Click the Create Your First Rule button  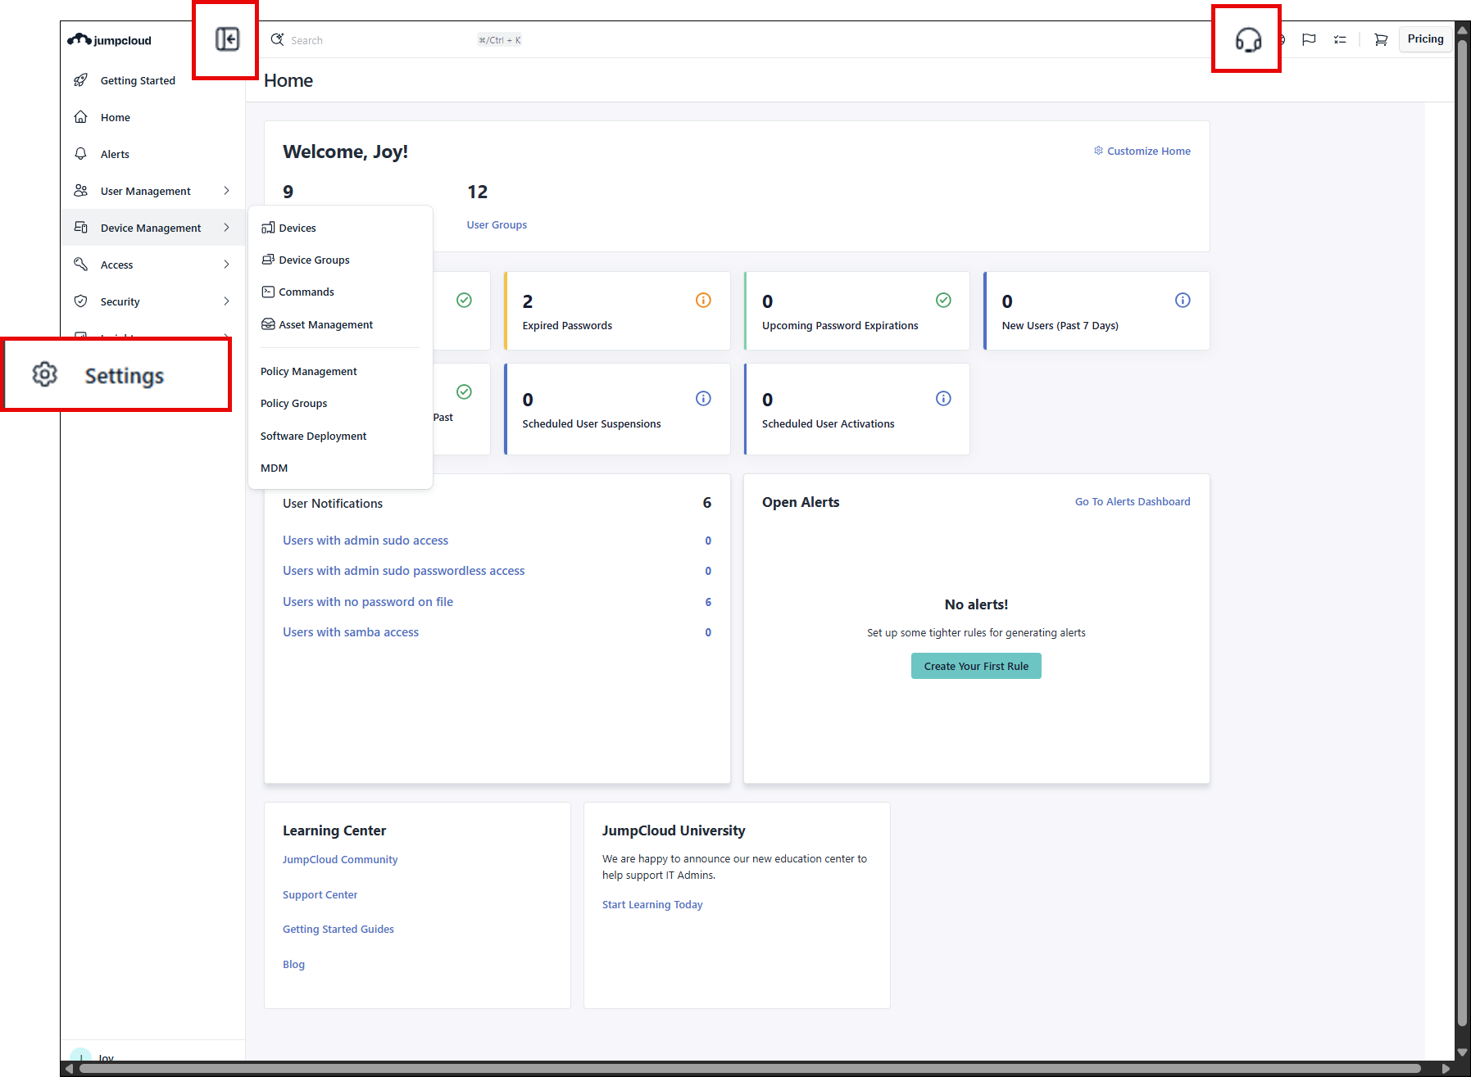click(975, 666)
